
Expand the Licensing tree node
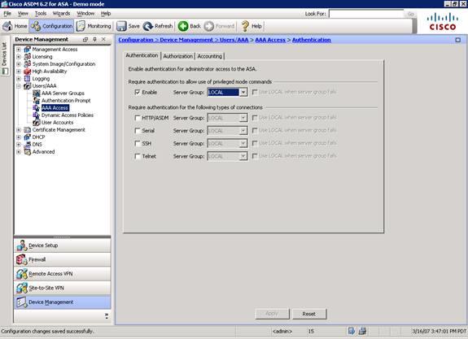(x=19, y=57)
